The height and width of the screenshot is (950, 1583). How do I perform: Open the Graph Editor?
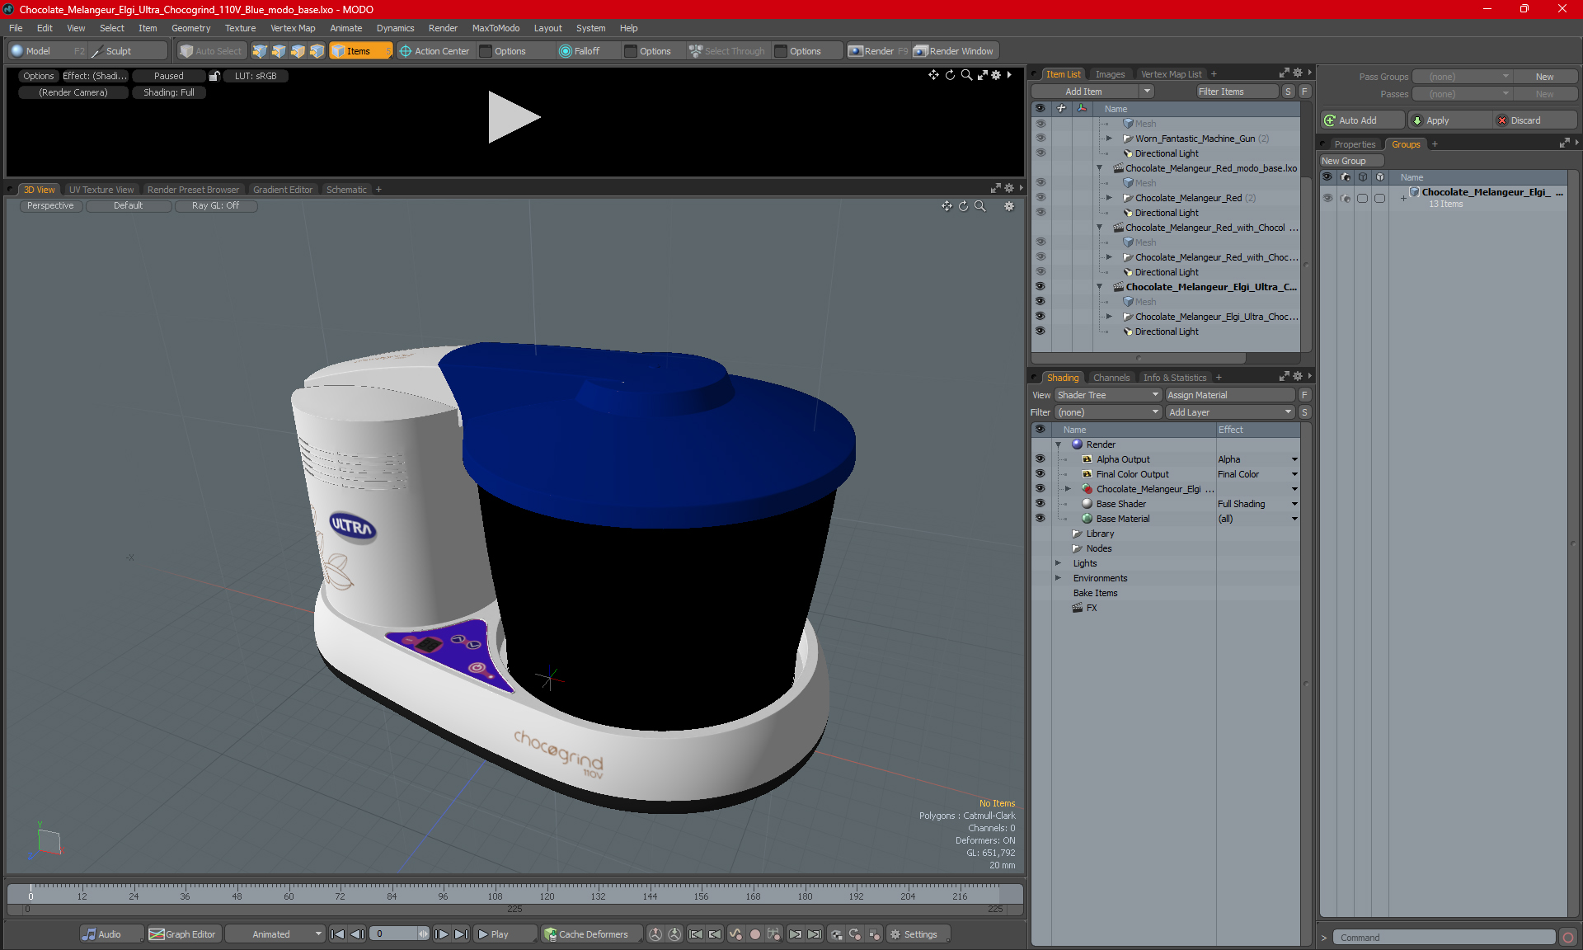pos(182,934)
